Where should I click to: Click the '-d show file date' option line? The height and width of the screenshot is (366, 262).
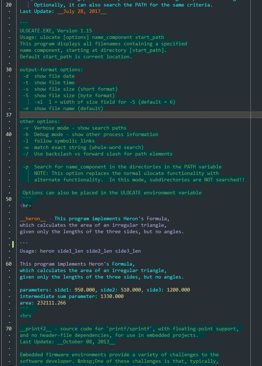[x=49, y=76]
